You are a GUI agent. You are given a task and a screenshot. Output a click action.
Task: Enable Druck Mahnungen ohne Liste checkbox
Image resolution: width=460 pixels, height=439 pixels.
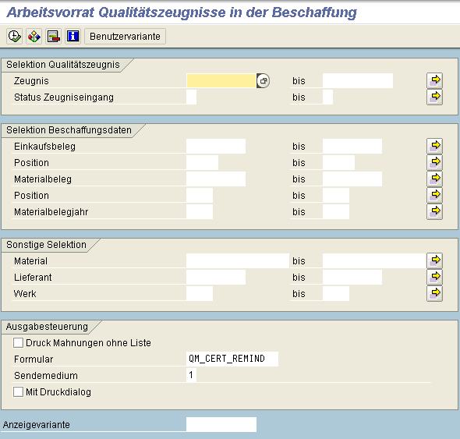[18, 342]
